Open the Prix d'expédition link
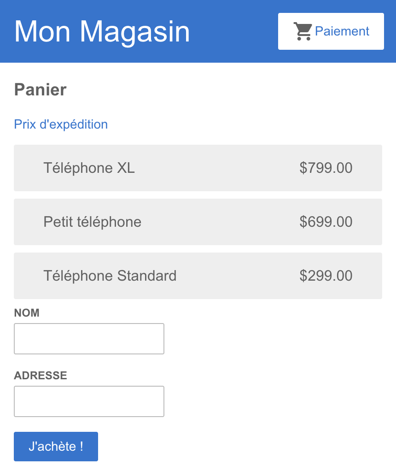Screen dimensions: 396x471 pos(61,124)
